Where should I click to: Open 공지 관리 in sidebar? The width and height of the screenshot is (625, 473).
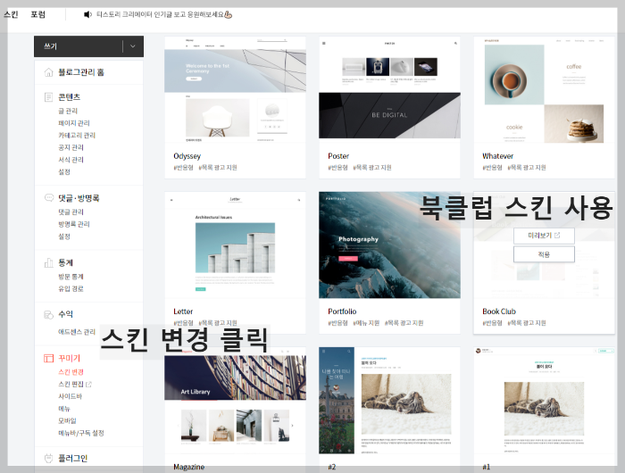pos(71,147)
